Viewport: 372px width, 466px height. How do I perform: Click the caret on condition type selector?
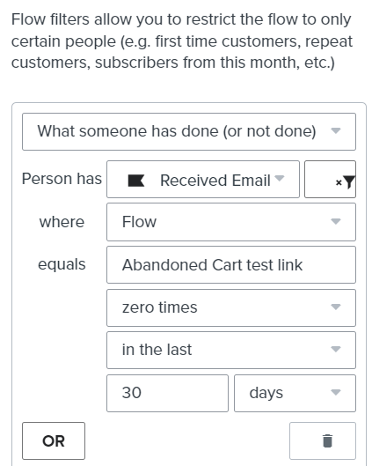click(336, 130)
